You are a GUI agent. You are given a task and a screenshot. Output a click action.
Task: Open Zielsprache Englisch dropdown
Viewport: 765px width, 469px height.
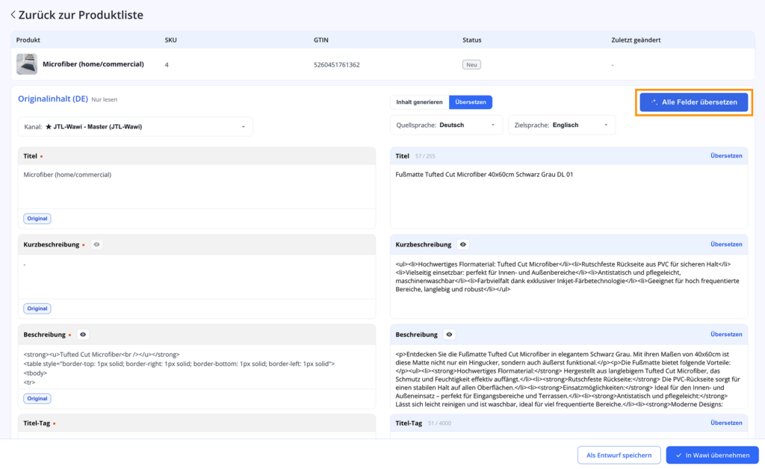562,125
